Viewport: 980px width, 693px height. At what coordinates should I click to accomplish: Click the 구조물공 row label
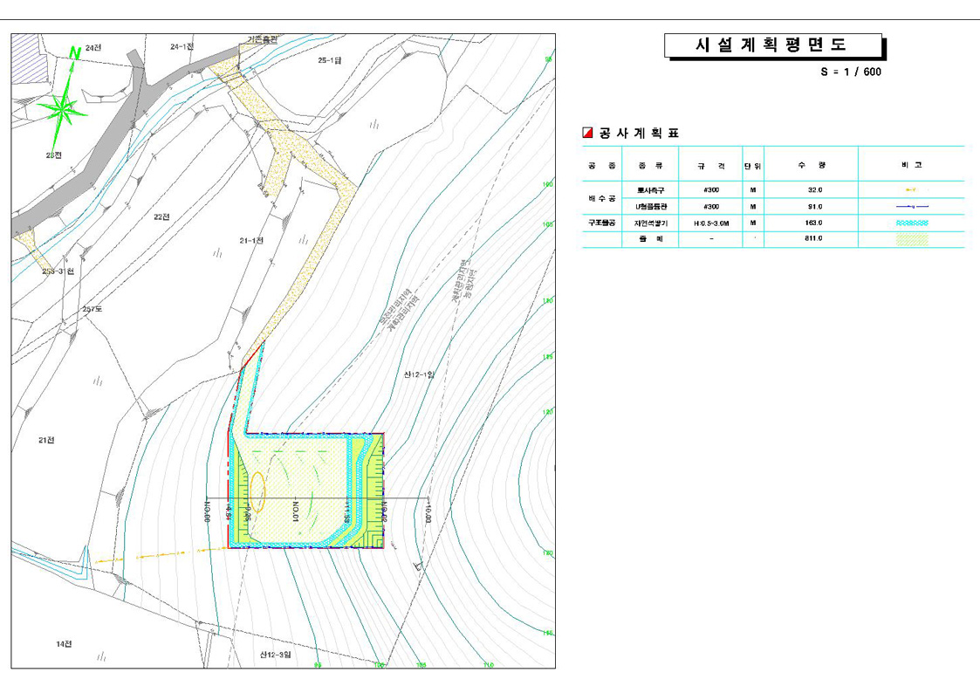(x=601, y=223)
